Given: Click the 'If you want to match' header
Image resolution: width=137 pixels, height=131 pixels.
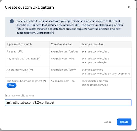Looking at the screenshot, I should coord(19,44).
